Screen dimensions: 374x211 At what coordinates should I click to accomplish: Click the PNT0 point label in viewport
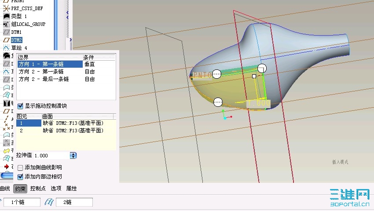coord(202,75)
